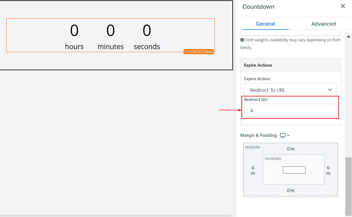Switch to the General tab

[265, 24]
